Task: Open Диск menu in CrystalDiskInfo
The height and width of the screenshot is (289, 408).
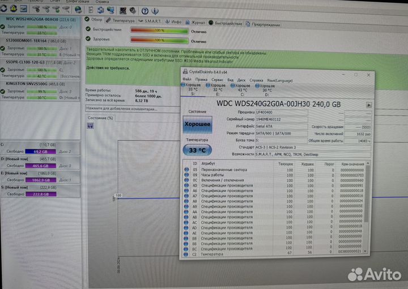Action: point(241,80)
